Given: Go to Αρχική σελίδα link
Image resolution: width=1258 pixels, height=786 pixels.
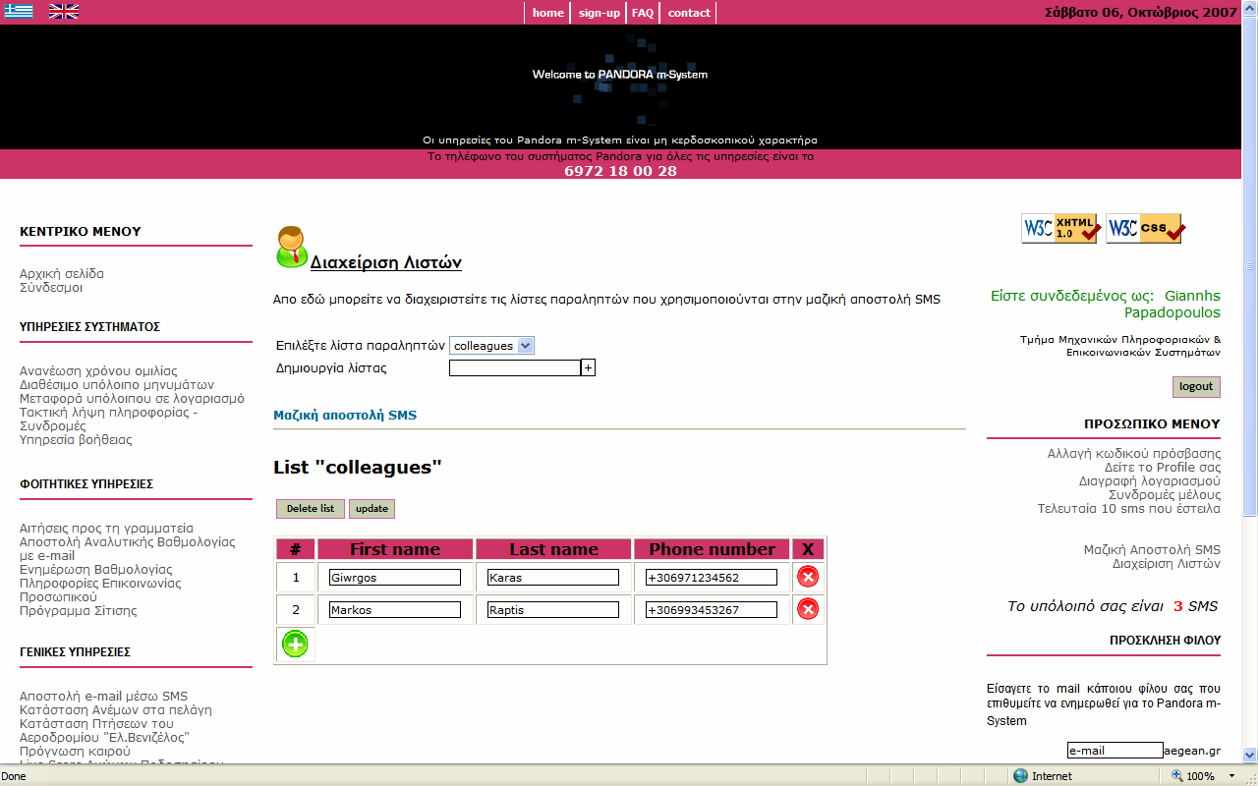Looking at the screenshot, I should click(x=62, y=274).
